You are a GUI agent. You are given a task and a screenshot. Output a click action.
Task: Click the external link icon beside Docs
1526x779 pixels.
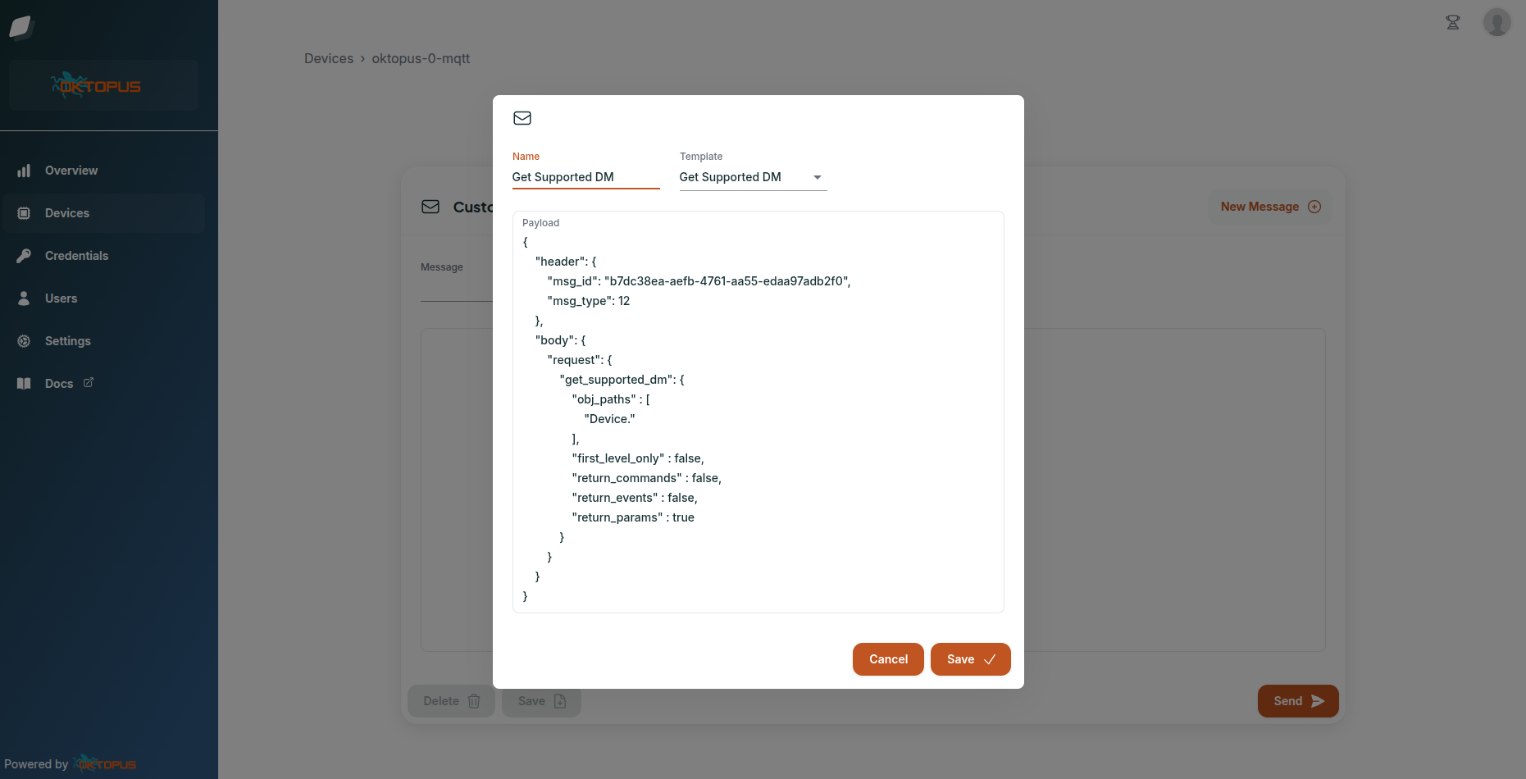click(x=89, y=382)
